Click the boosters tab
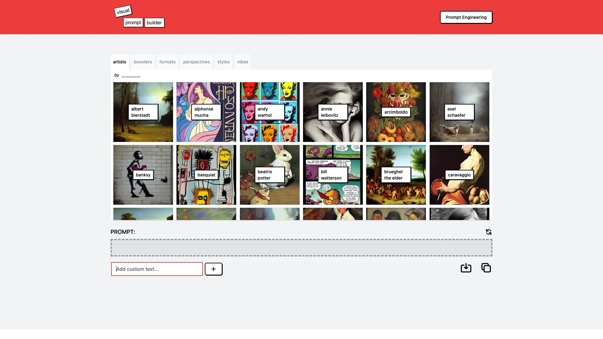Screen dimensions: 603x339 click(x=143, y=61)
